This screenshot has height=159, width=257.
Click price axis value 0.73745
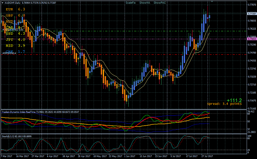(x=252, y=69)
